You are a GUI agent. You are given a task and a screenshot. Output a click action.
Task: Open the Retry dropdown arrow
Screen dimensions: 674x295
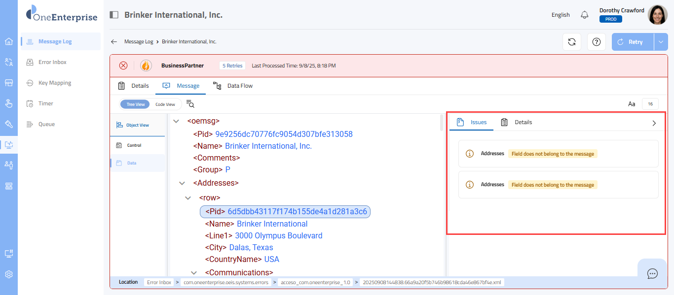click(x=661, y=42)
